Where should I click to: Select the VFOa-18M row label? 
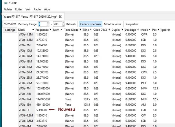coord(25,61)
